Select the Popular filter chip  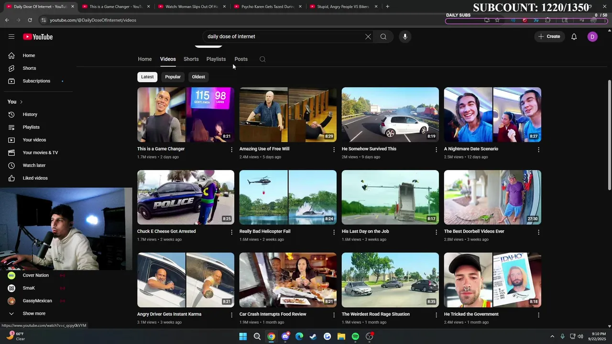tap(173, 77)
